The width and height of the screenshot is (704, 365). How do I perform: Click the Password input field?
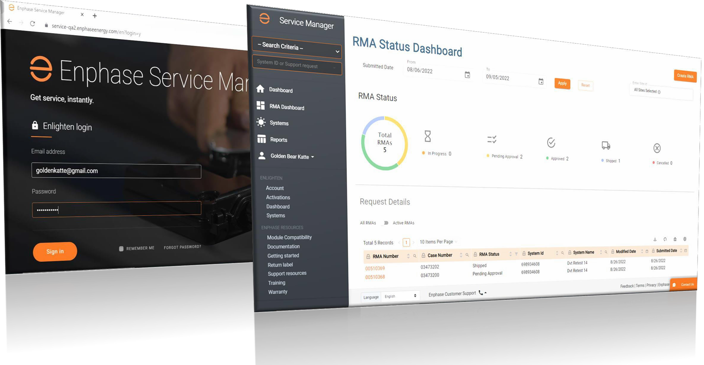coord(116,209)
